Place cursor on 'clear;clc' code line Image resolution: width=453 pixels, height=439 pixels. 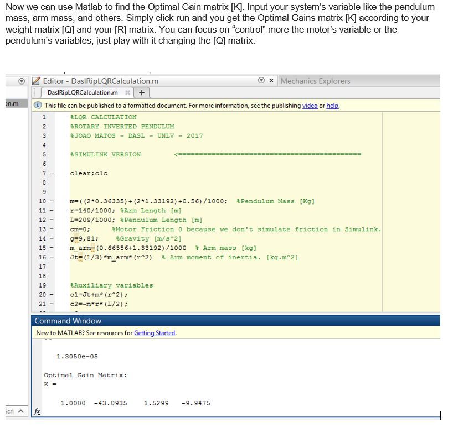click(x=89, y=173)
